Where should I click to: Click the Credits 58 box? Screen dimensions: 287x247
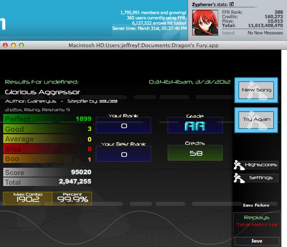(x=195, y=153)
